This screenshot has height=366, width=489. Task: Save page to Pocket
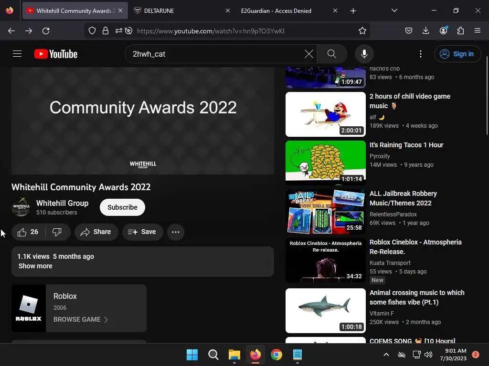point(409,31)
